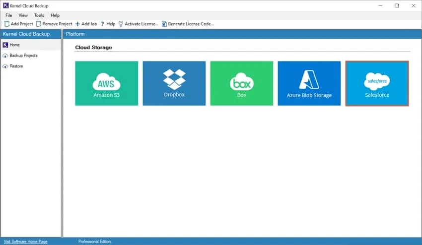Click the Kernel Cloud Backup sidebar header

pos(31,34)
